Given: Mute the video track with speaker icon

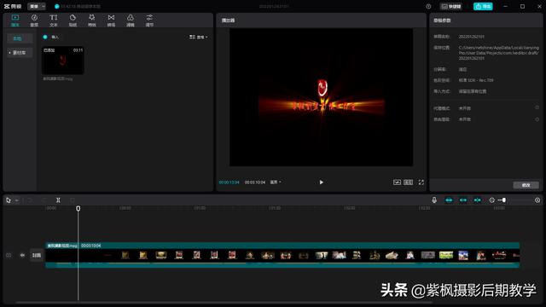Looking at the screenshot, I should (x=23, y=255).
